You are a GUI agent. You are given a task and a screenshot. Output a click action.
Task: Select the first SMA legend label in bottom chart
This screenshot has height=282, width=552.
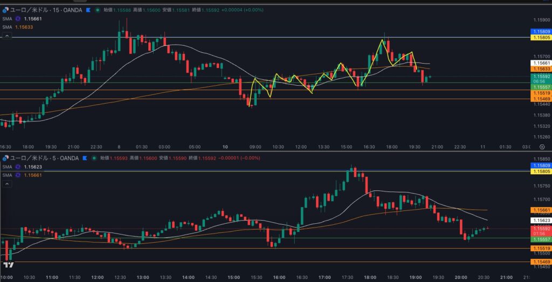tap(6, 167)
